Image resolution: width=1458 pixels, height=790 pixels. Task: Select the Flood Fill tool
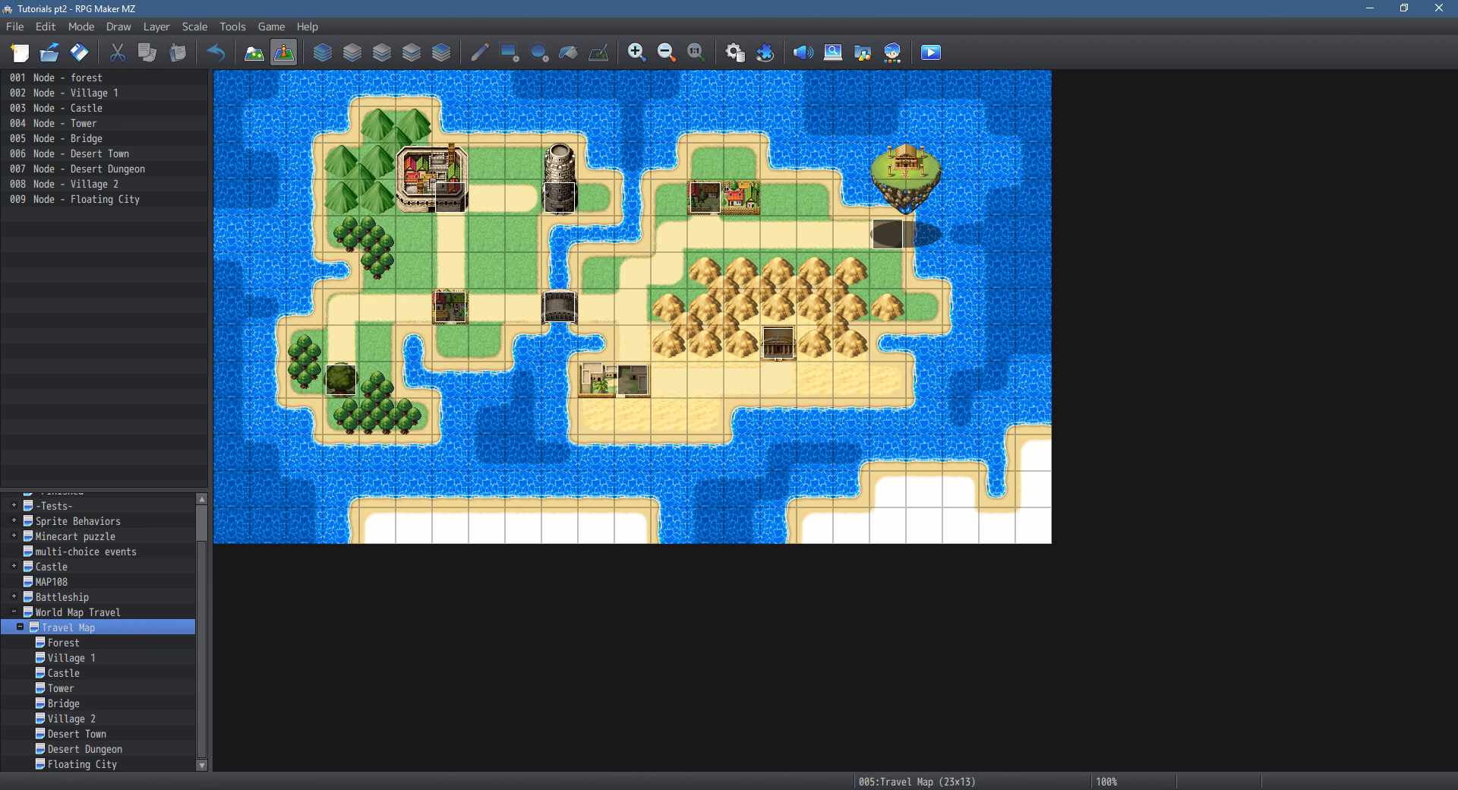click(x=569, y=52)
